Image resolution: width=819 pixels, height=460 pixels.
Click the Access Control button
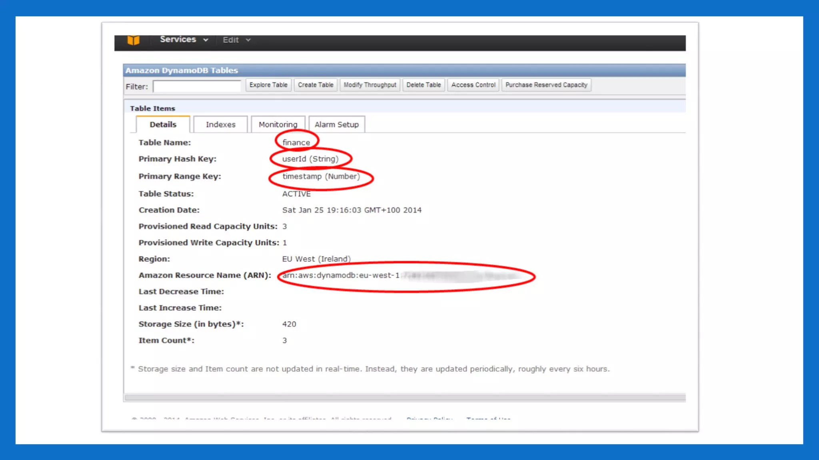[473, 85]
